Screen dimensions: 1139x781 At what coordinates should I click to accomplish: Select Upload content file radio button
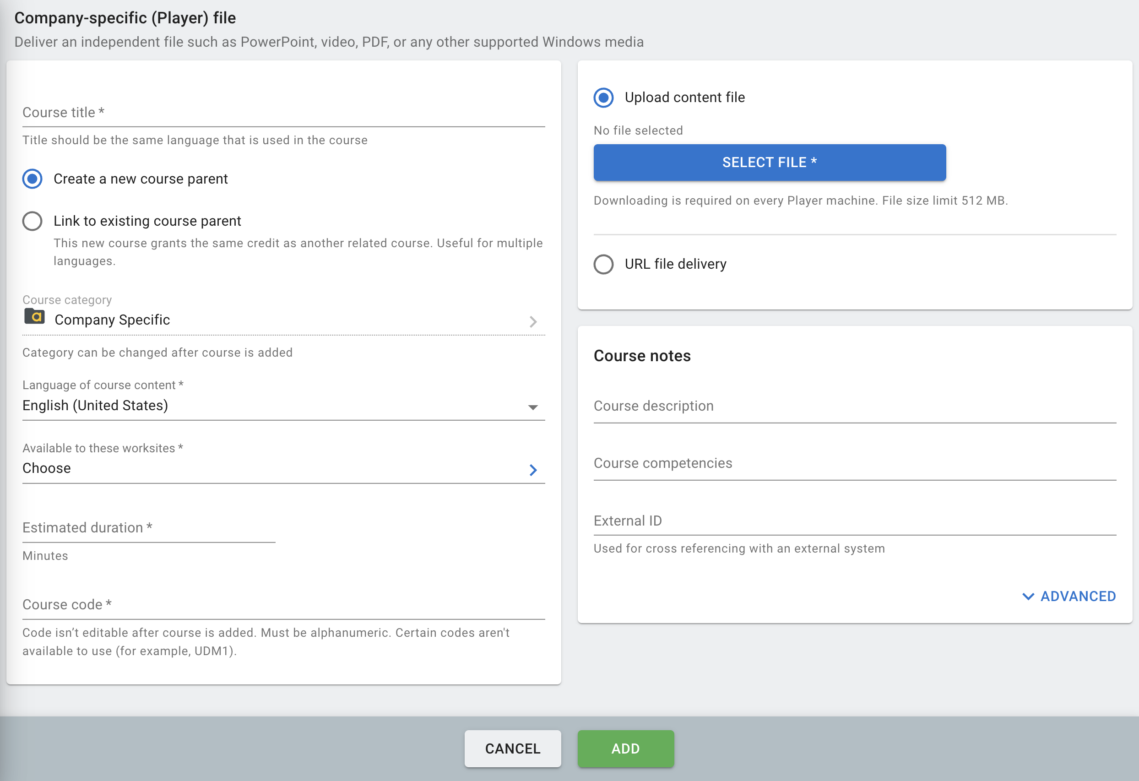pyautogui.click(x=604, y=98)
